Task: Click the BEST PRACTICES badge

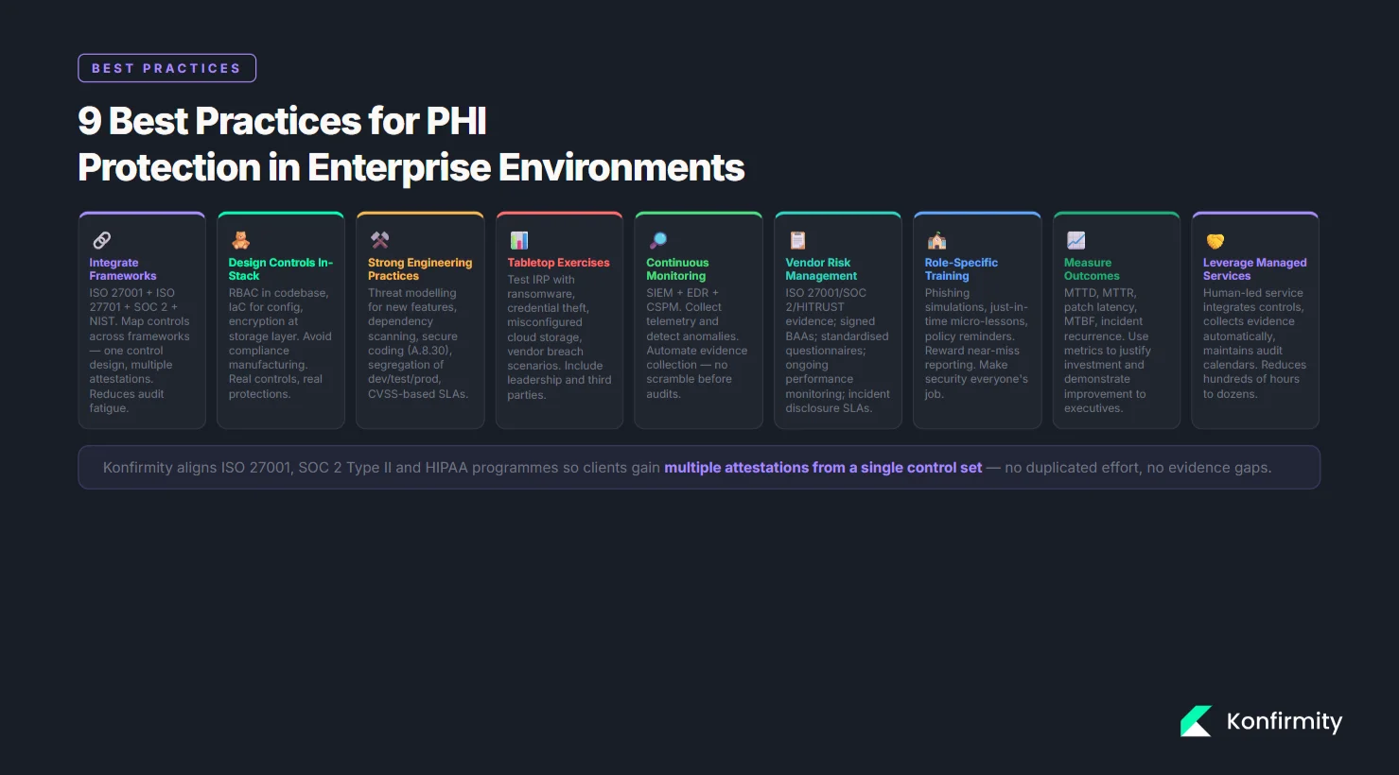Action: [x=166, y=67]
